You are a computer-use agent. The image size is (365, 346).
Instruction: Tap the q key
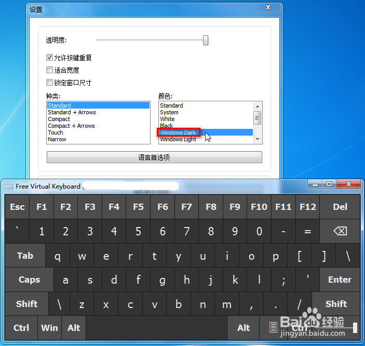[x=58, y=256]
